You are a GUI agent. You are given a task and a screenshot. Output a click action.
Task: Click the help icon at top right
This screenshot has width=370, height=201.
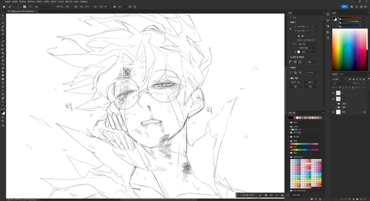pos(361,7)
